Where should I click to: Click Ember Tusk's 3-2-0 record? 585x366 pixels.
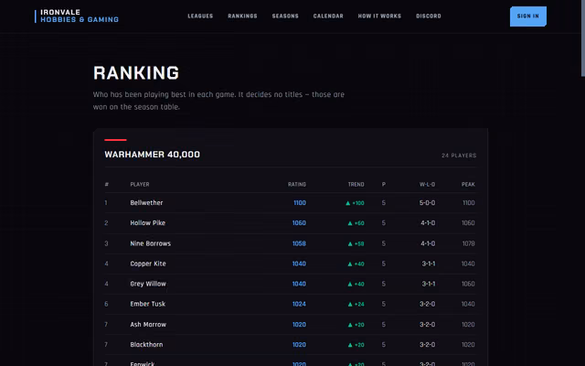427,304
